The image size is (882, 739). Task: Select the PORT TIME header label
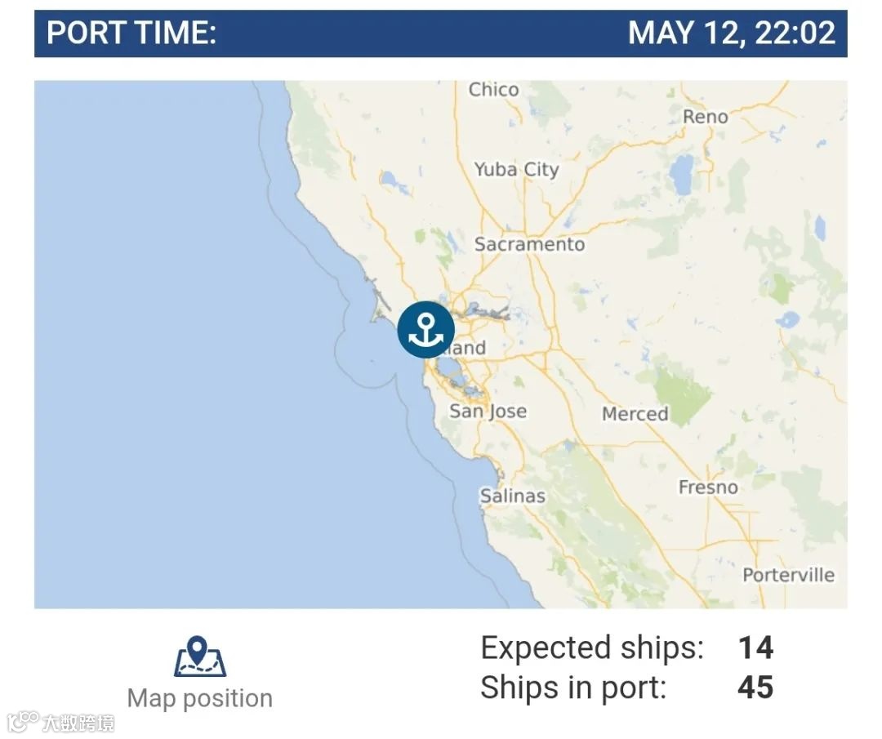pos(131,33)
